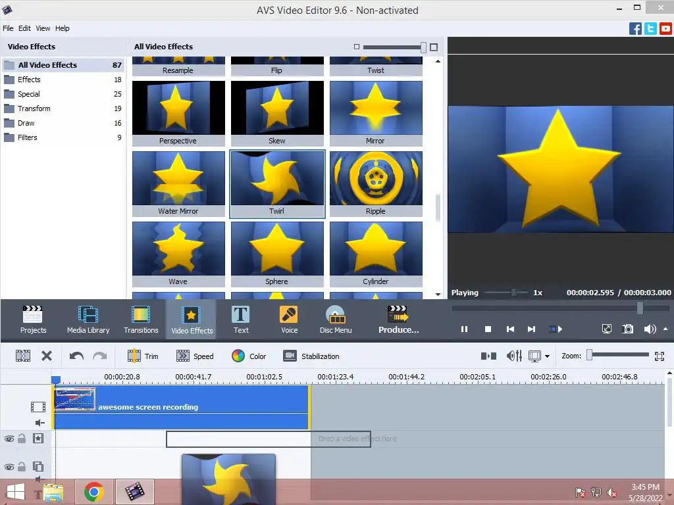674x505 pixels.
Task: Lock the video overlay track
Action: click(22, 467)
